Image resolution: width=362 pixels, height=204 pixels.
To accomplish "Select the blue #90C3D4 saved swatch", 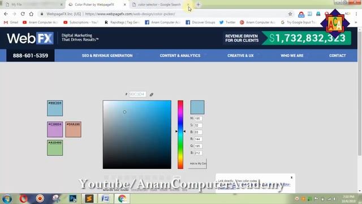I will (x=55, y=108).
